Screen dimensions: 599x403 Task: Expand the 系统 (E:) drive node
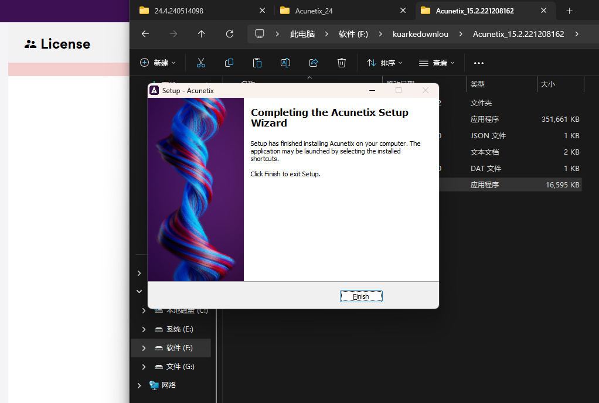[x=144, y=329]
